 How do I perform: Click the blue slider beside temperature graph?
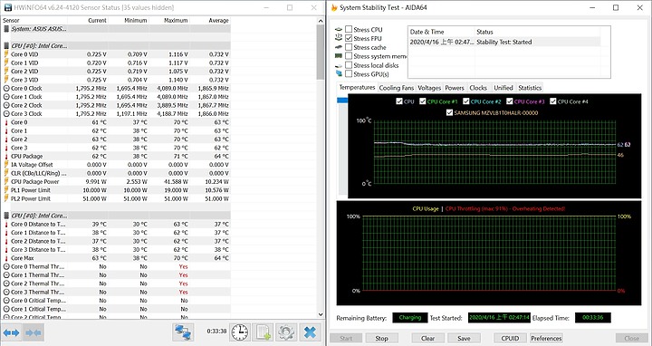(342, 101)
